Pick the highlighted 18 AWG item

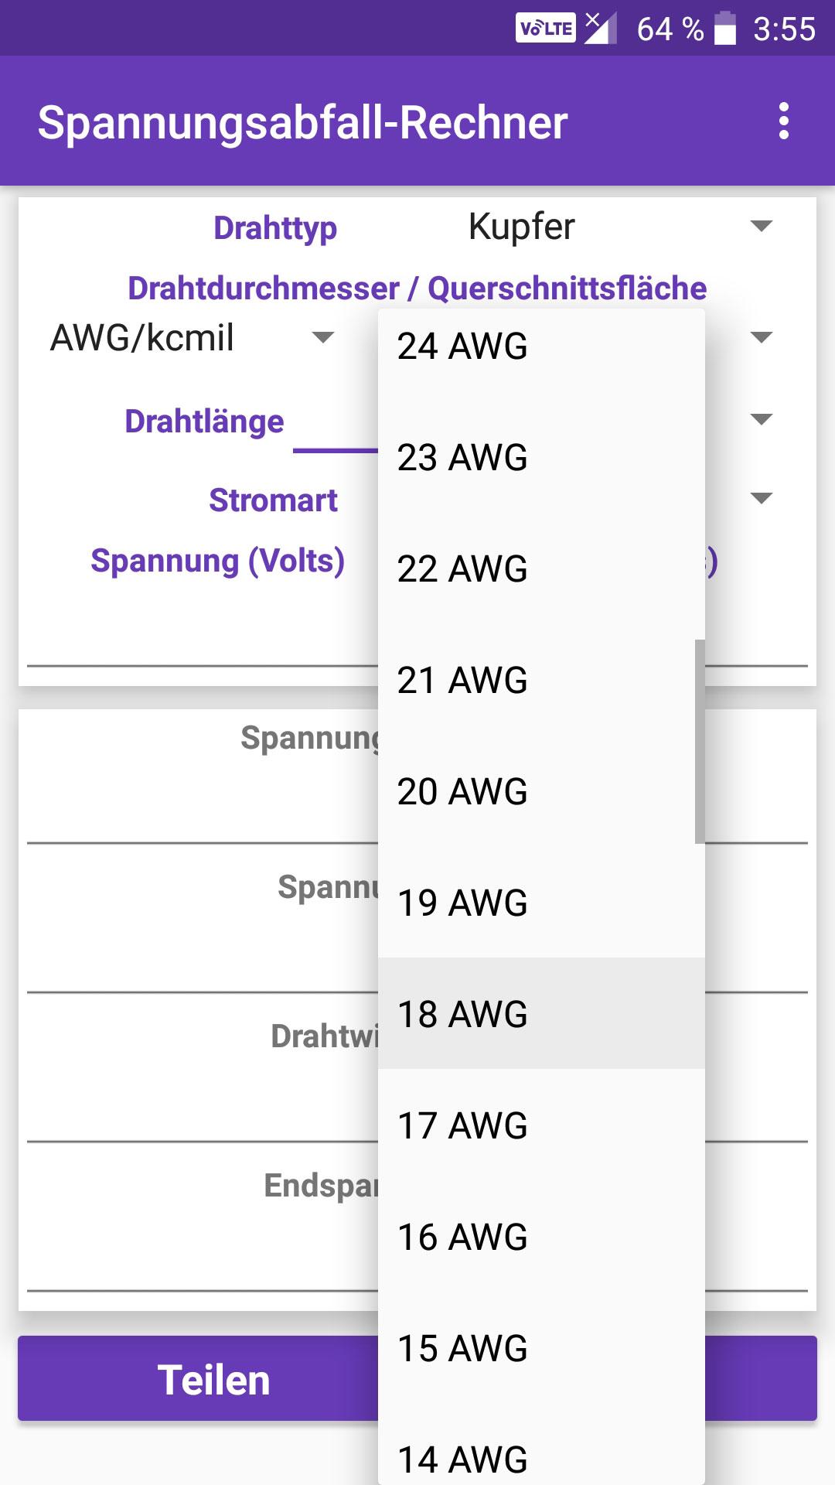[x=541, y=1014]
